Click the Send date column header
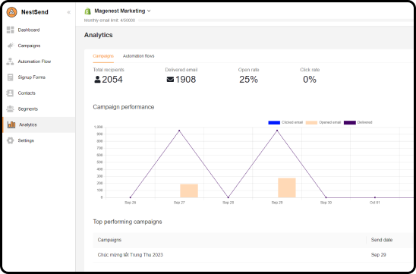This screenshot has height=274, width=416. click(382, 240)
